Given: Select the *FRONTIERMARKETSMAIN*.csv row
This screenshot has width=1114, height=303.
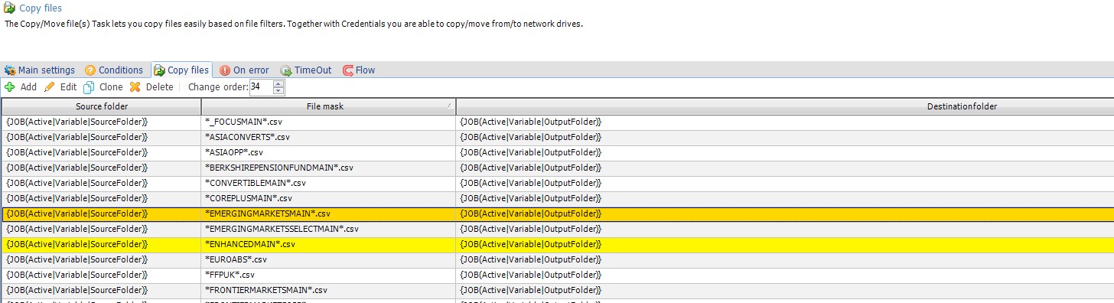Looking at the screenshot, I should (x=557, y=290).
